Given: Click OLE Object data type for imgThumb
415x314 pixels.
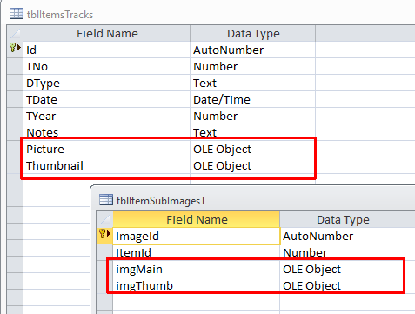Looking at the screenshot, I should tap(343, 285).
